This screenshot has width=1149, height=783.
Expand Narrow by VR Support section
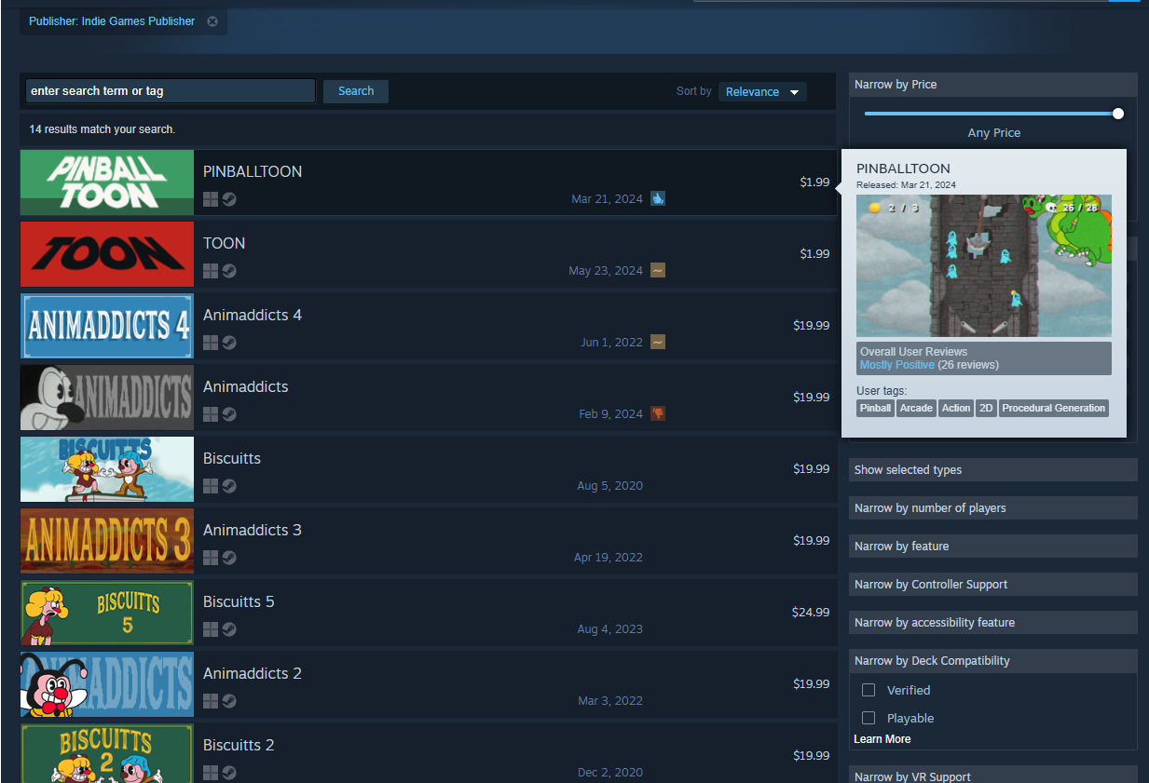click(x=993, y=776)
